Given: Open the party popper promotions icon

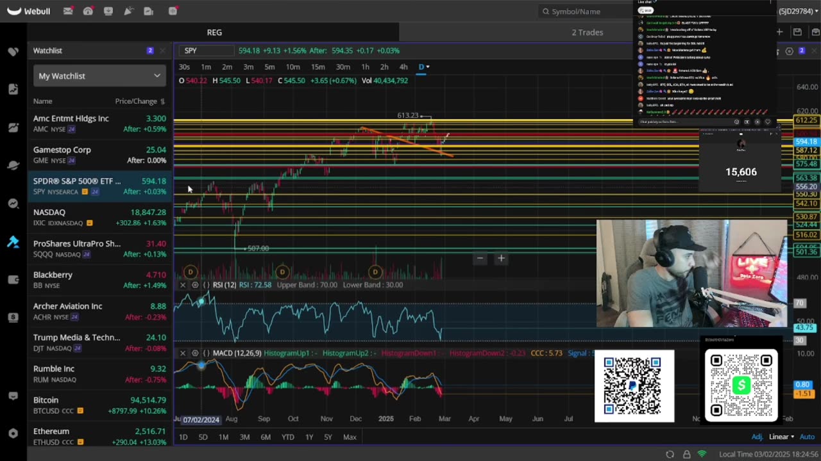Looking at the screenshot, I should (128, 11).
